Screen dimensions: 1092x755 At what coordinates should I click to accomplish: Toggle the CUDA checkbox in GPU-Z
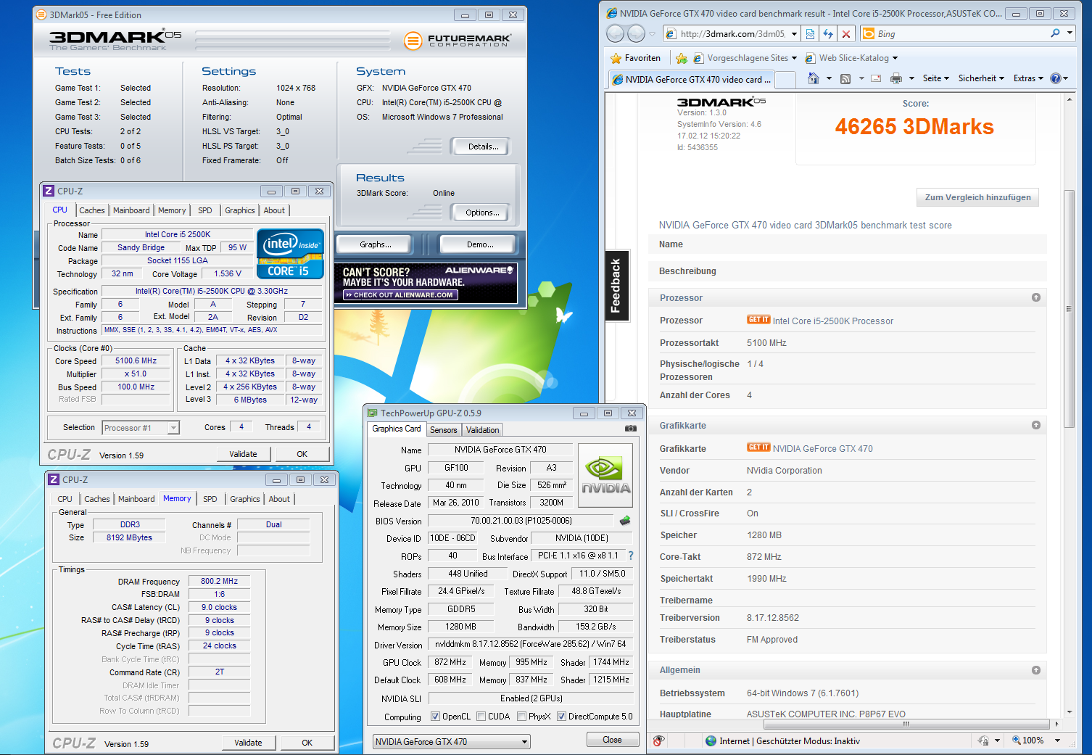point(481,717)
